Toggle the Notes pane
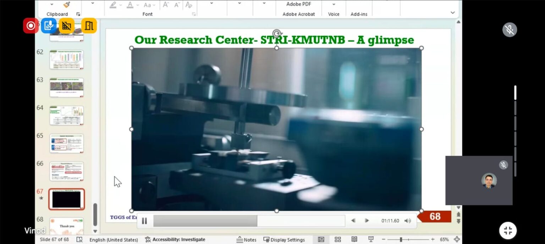The image size is (545, 244). [x=247, y=239]
